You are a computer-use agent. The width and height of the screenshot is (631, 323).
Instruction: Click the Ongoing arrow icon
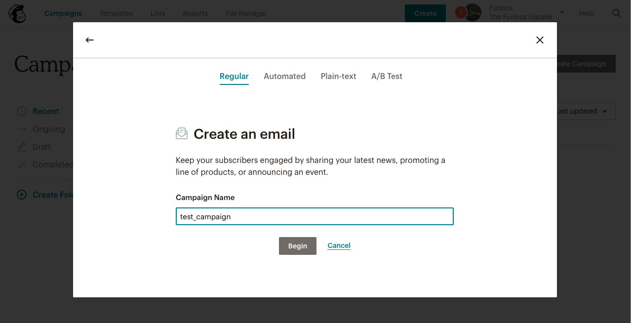click(x=22, y=129)
